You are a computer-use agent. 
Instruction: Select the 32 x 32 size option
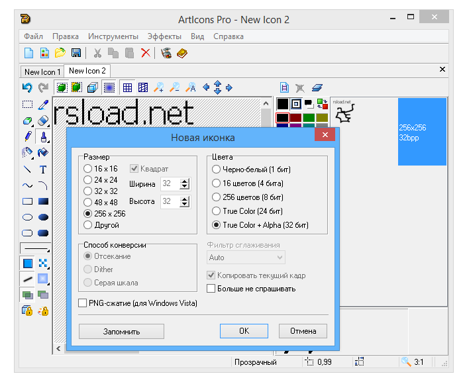click(101, 191)
